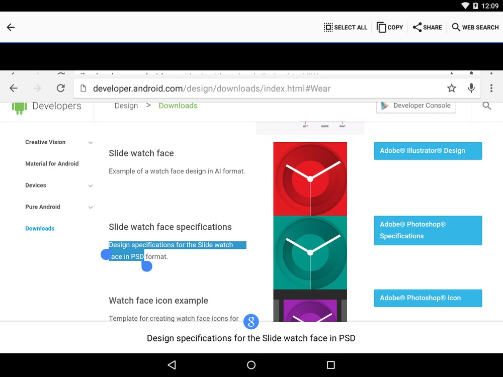Screen dimensions: 503x377
Task: Tap the Wi-Fi status icon
Action: pos(465,6)
